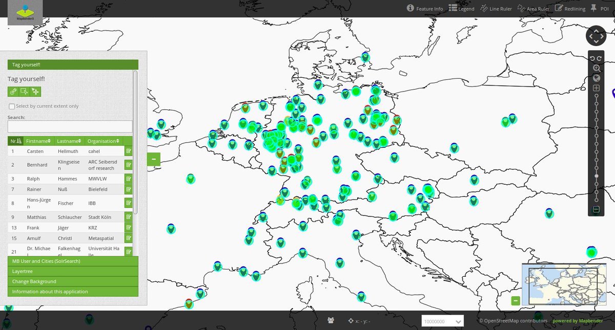The height and width of the screenshot is (330, 615).
Task: Click the cell 'KRZ'
Action: tap(93, 228)
